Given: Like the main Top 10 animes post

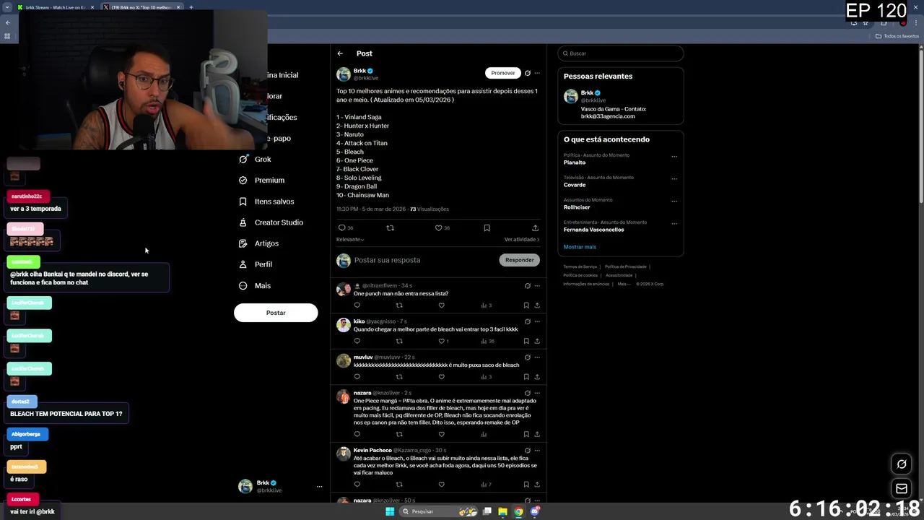Looking at the screenshot, I should point(438,227).
